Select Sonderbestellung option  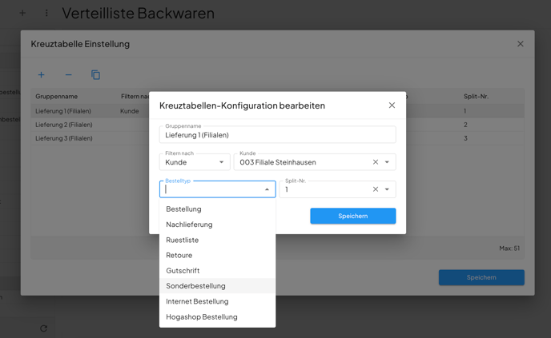pos(217,286)
